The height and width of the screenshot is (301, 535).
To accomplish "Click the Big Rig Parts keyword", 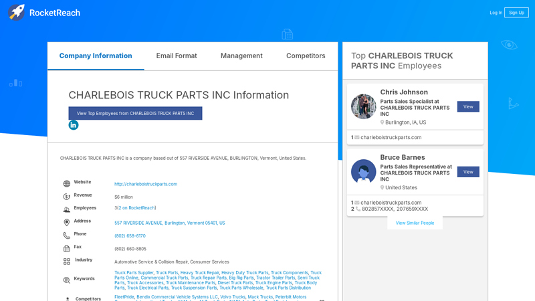I will (241, 278).
